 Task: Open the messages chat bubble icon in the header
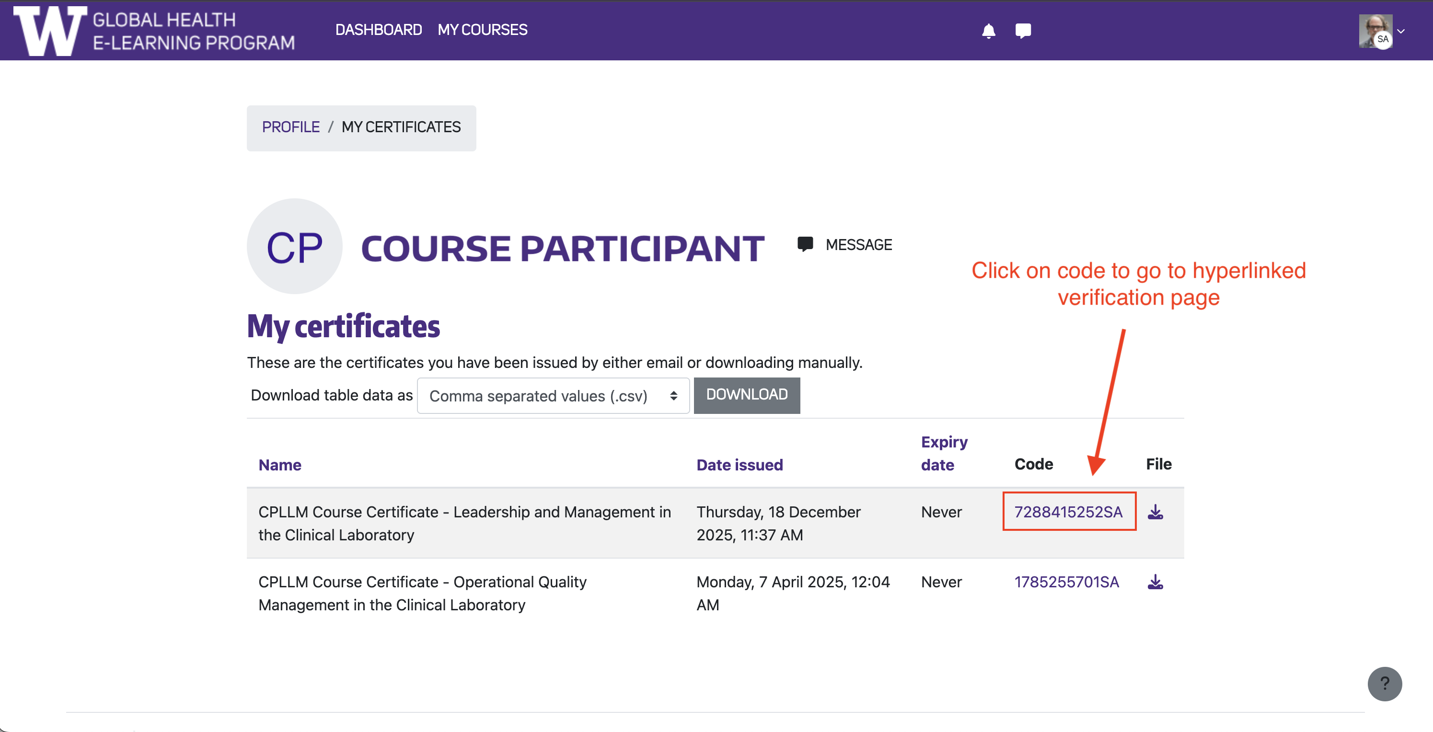pos(1022,31)
